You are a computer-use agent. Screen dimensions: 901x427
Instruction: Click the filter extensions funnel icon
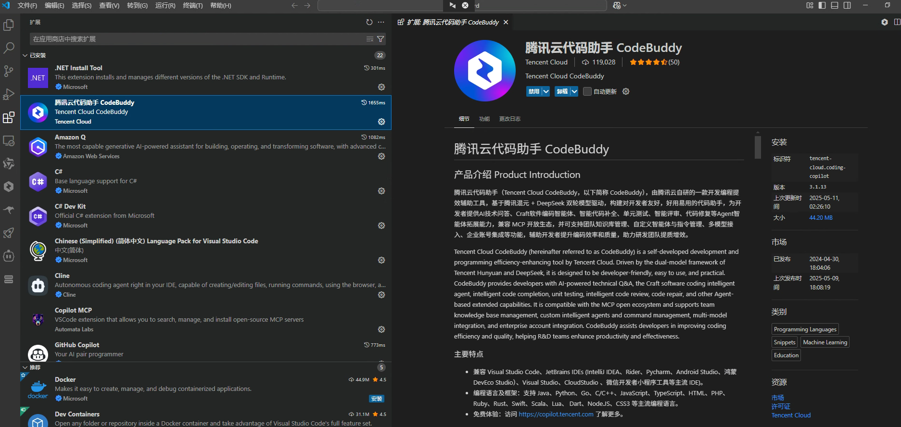pos(381,39)
